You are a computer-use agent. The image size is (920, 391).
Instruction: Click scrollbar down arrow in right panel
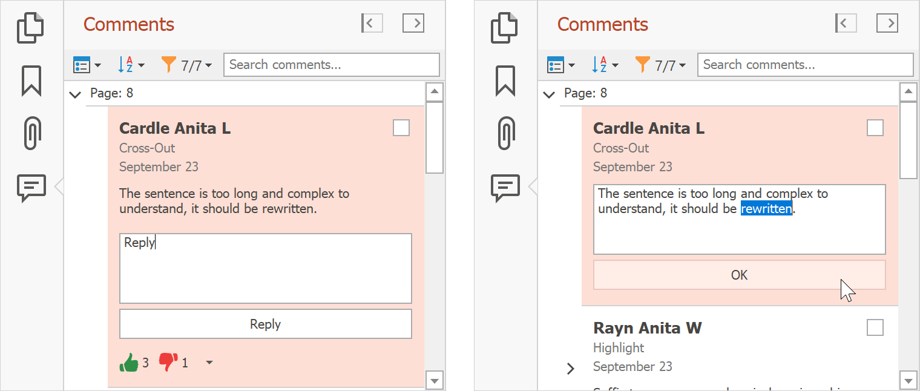pyautogui.click(x=908, y=381)
